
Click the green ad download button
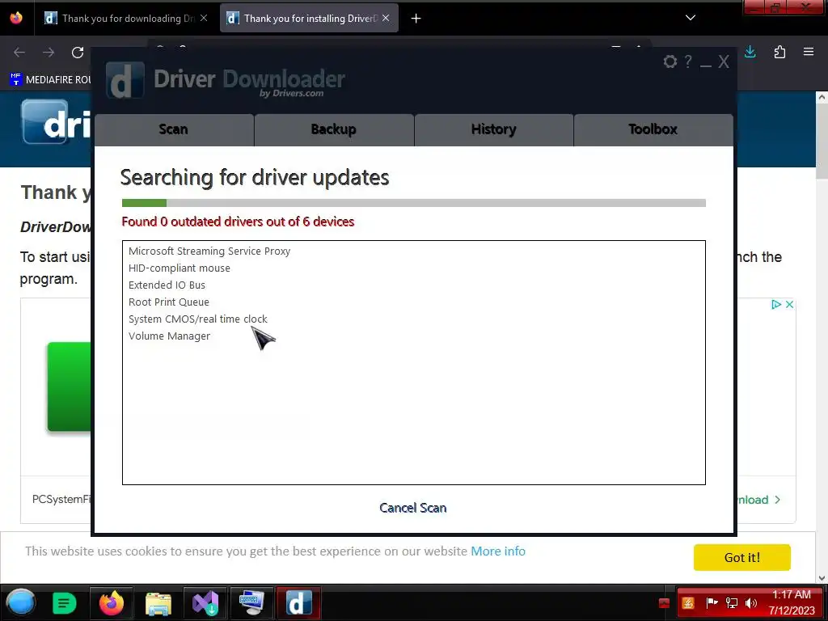point(70,387)
